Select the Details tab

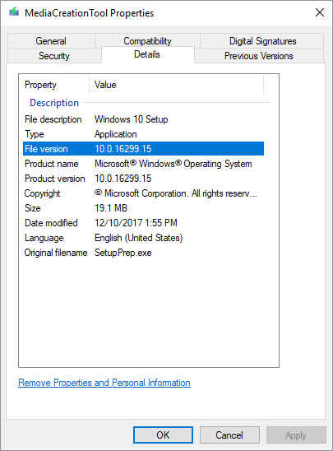pos(147,54)
